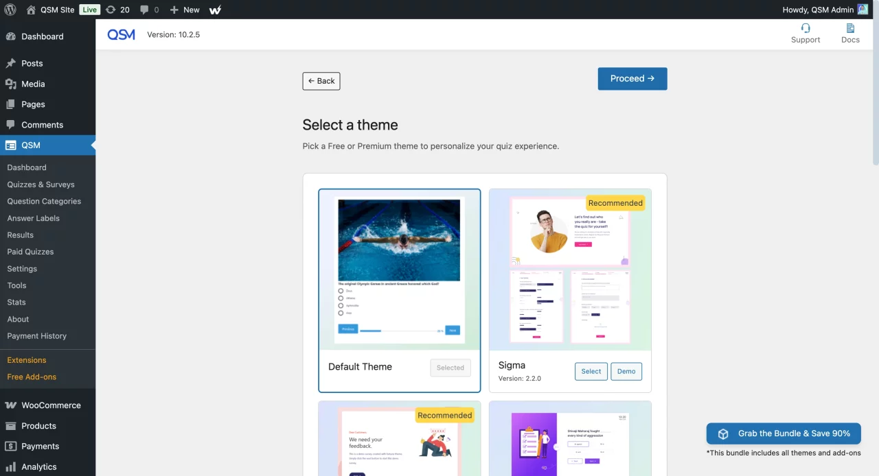
Task: Go to Question Categories in sidebar
Action: point(44,201)
